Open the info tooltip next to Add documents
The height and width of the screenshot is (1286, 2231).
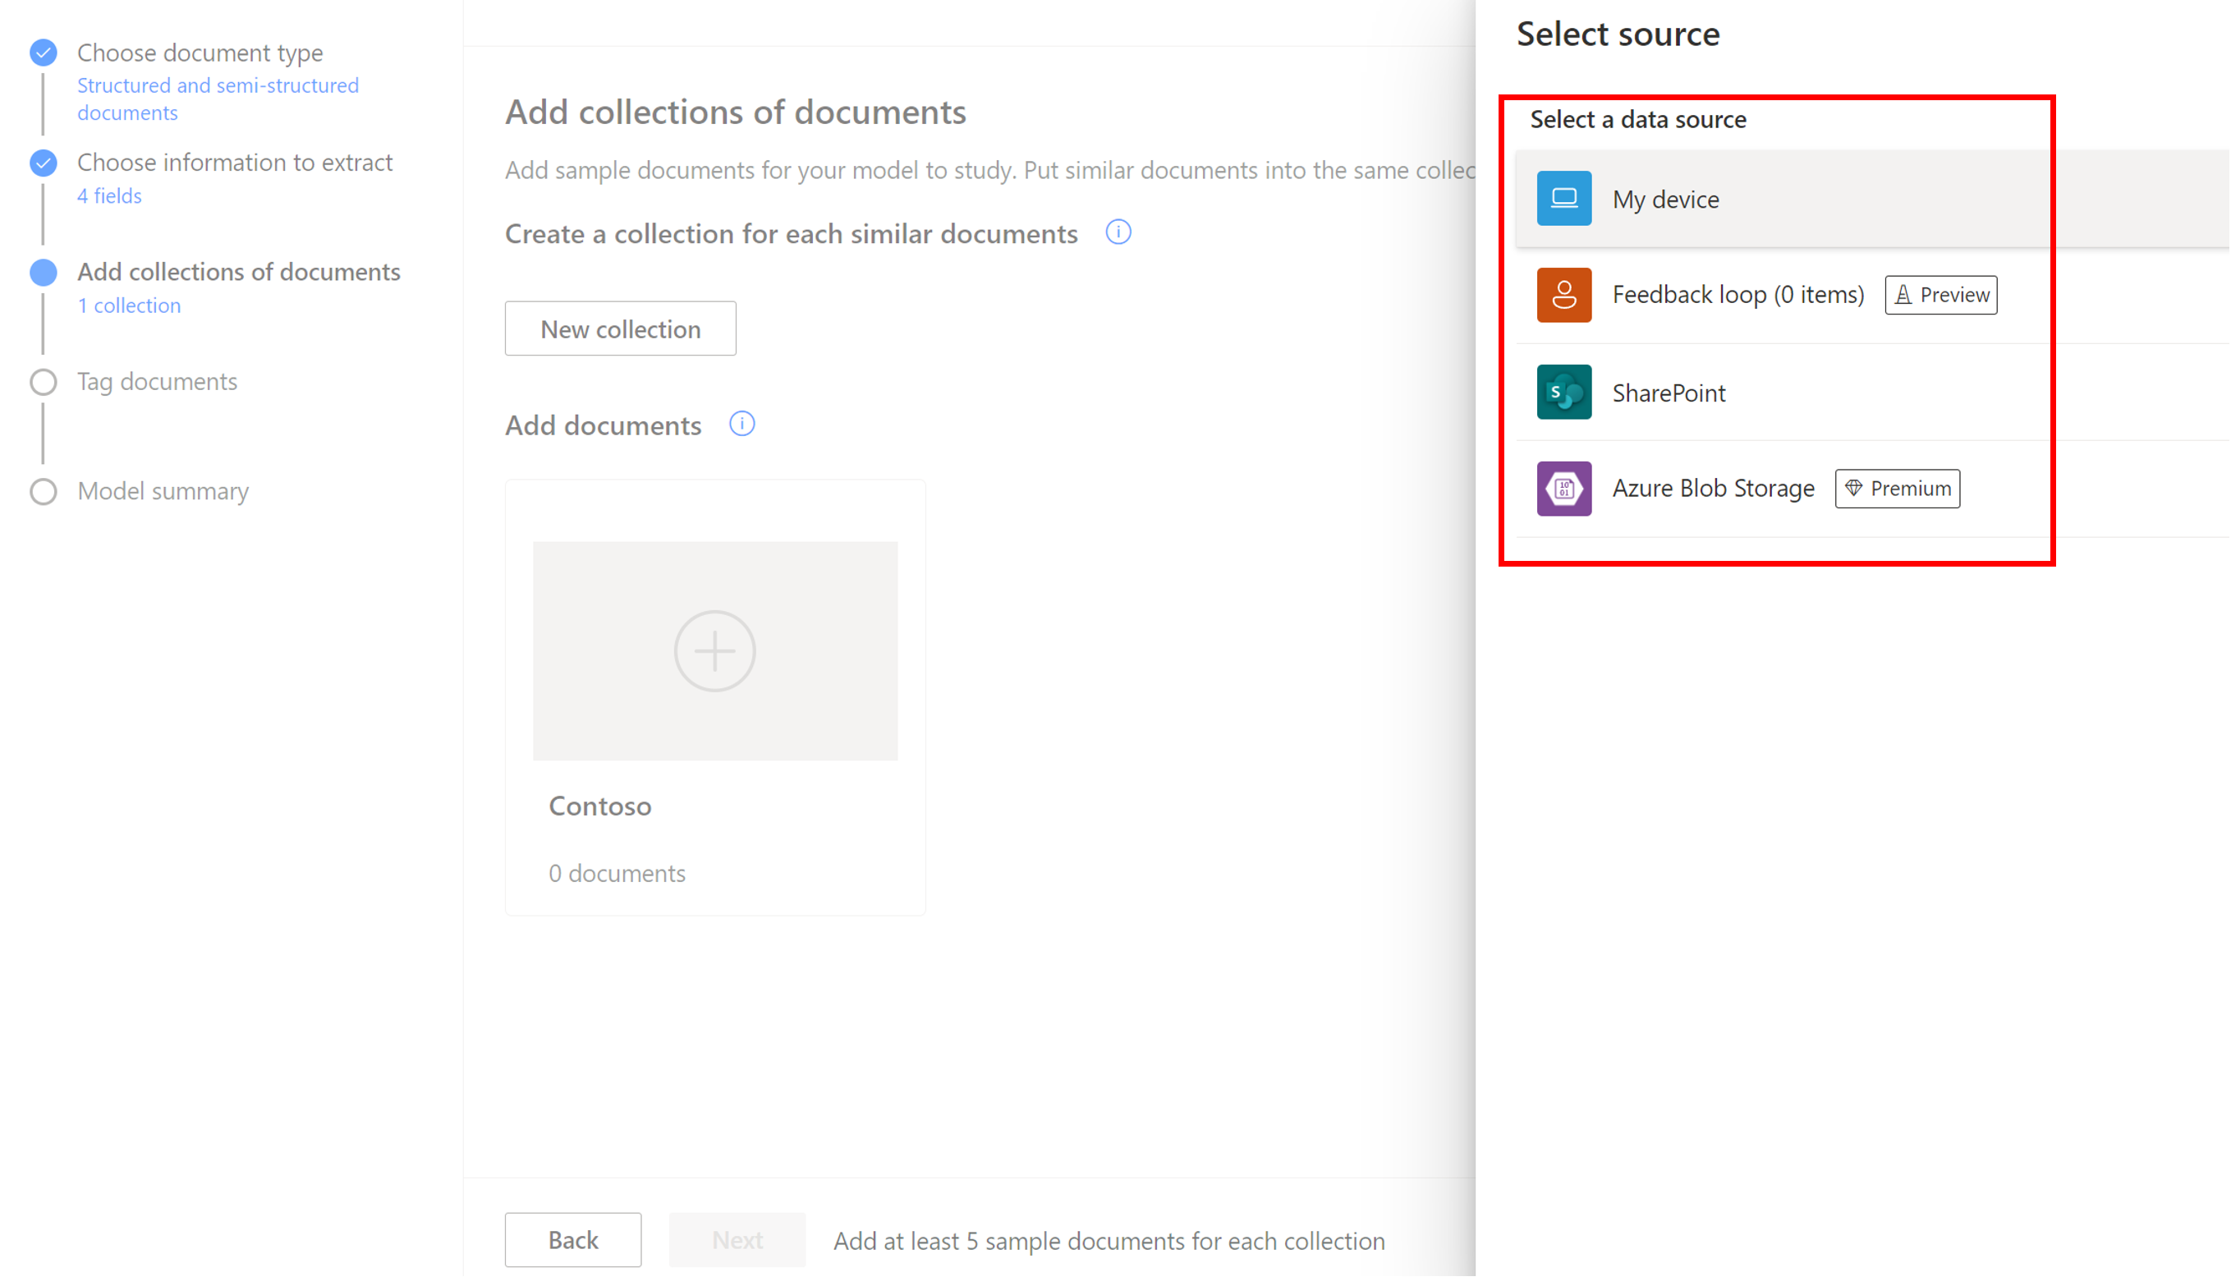pyautogui.click(x=741, y=424)
